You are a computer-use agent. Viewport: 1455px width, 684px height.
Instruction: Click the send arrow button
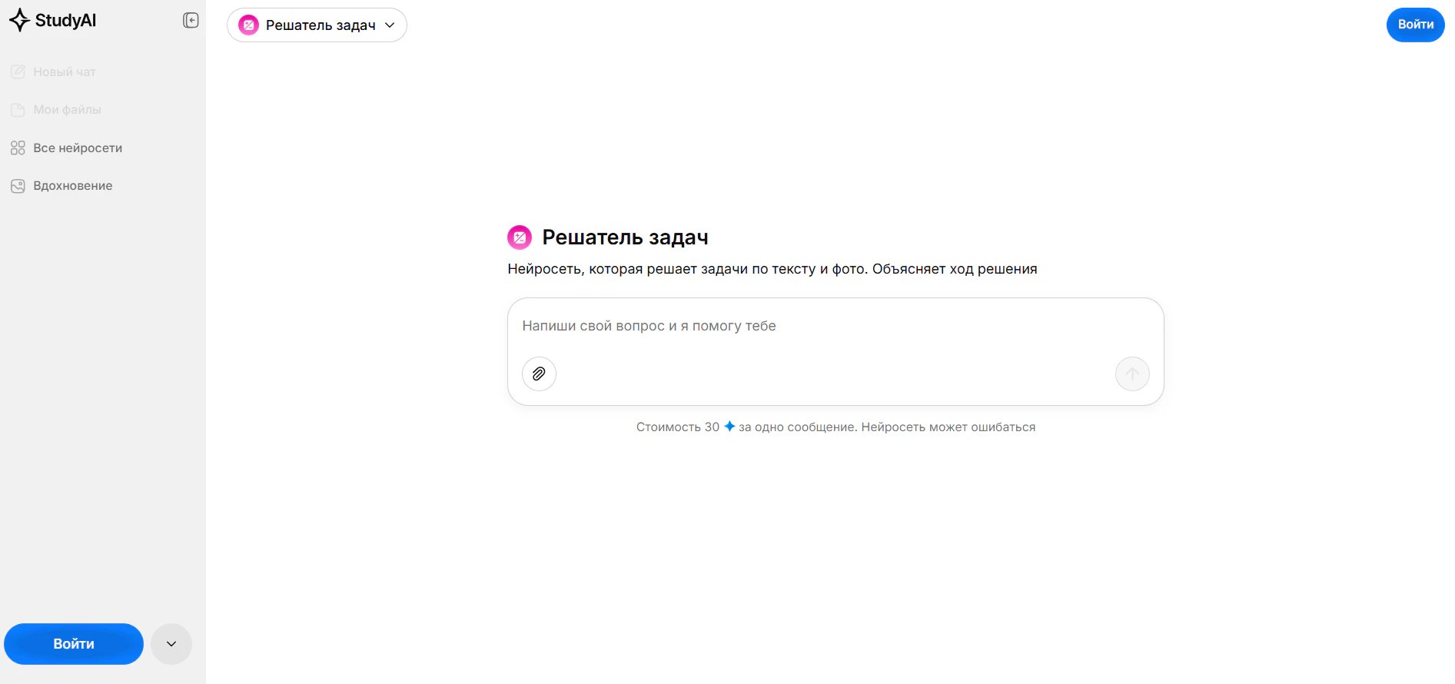coord(1132,374)
